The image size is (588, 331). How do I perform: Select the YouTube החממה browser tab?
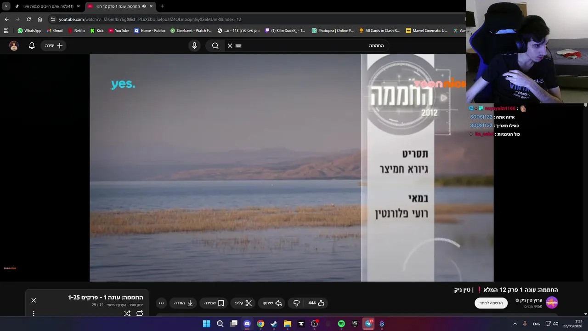point(119,6)
